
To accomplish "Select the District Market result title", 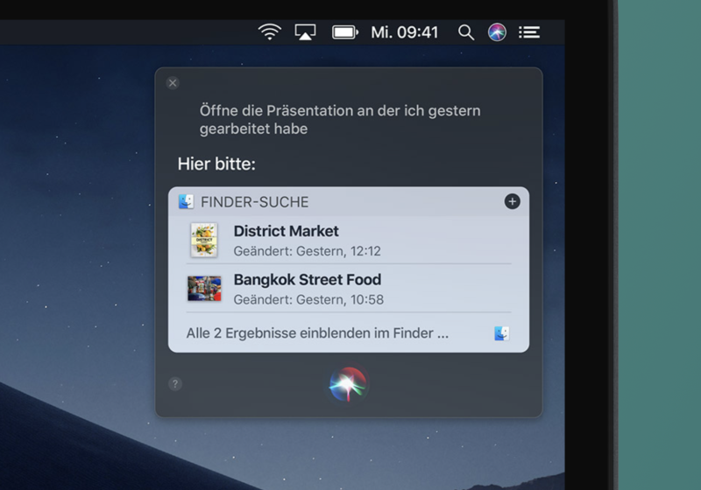I will coord(286,232).
